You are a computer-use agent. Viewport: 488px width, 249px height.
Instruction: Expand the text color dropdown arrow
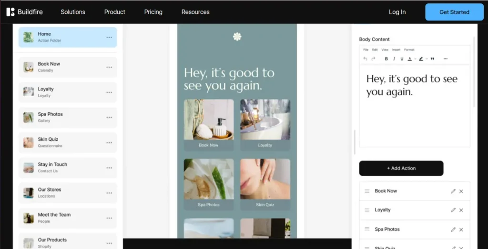pos(415,59)
